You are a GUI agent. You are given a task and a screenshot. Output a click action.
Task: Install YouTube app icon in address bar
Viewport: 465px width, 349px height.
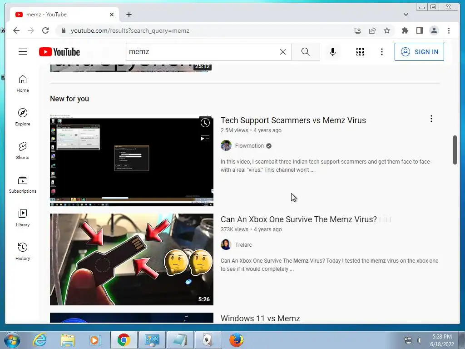[358, 30]
